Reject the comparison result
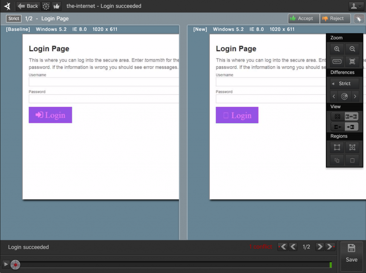 [335, 18]
